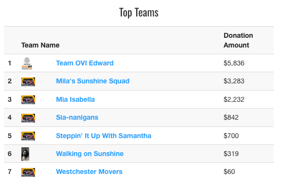Click the $5,836 donation amount
This screenshot has width=281, height=188.
(234, 63)
